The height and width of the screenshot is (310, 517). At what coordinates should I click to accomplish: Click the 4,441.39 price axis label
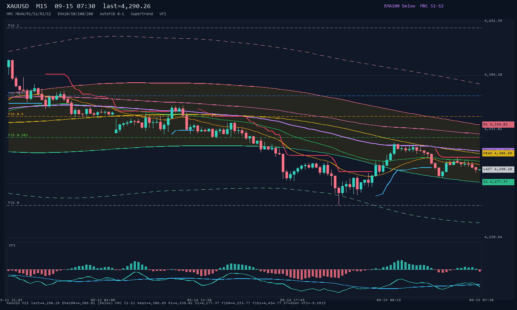click(x=493, y=21)
